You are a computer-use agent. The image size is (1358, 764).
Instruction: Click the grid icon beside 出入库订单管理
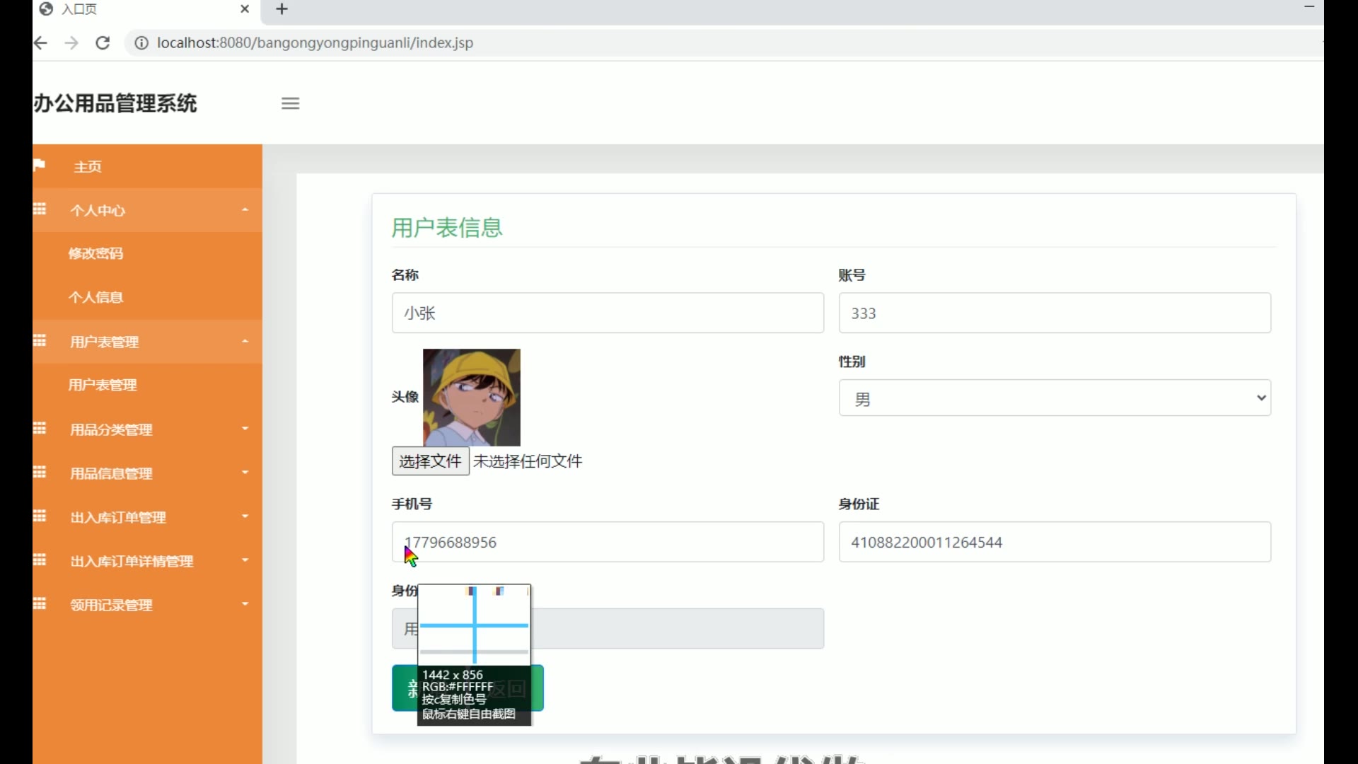click(x=40, y=516)
